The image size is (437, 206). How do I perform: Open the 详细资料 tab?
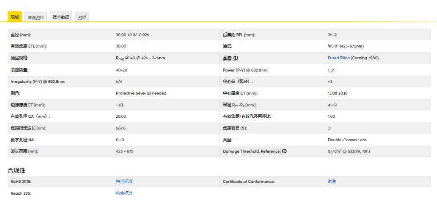pos(36,17)
